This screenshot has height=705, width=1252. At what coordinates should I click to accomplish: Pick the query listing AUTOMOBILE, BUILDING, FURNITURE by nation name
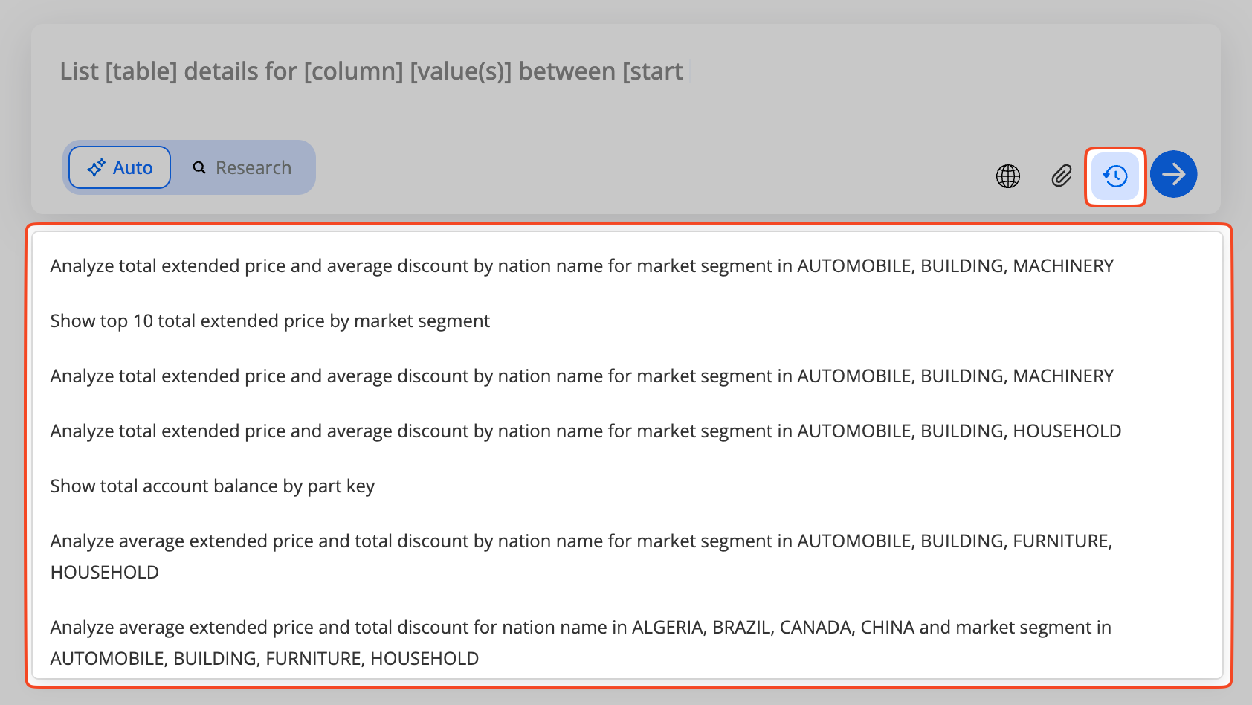[581, 541]
